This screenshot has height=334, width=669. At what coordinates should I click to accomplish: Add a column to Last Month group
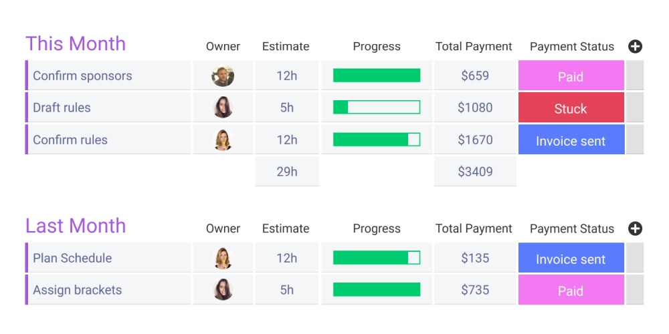(635, 228)
